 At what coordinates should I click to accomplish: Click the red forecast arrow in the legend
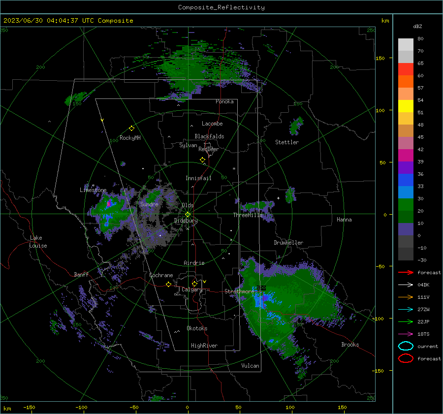pyautogui.click(x=406, y=272)
